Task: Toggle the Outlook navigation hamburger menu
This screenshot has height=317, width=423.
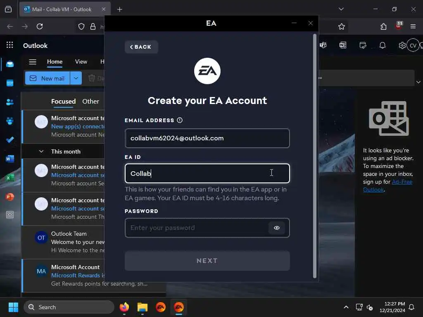Action: (33, 62)
